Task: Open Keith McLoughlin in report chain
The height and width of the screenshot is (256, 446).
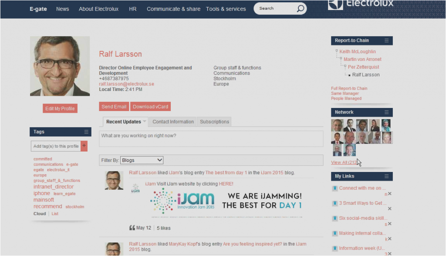Action: point(357,52)
